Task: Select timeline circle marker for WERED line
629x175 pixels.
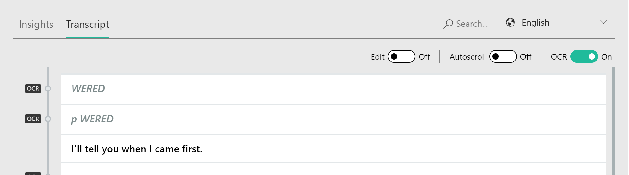Action: click(x=48, y=89)
